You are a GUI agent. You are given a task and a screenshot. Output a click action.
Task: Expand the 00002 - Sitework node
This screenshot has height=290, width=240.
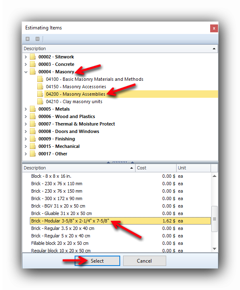pyautogui.click(x=26, y=57)
